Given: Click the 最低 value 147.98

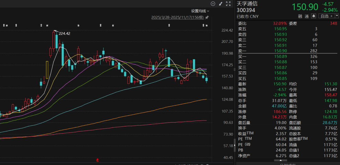Looking at the screenshot, I should (x=331, y=101).
